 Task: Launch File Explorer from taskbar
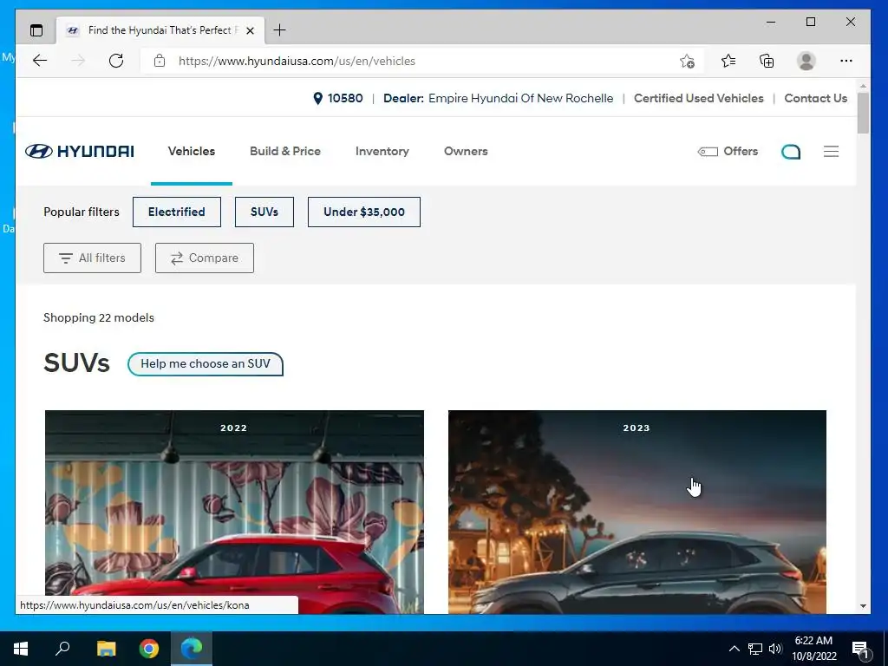pyautogui.click(x=106, y=649)
